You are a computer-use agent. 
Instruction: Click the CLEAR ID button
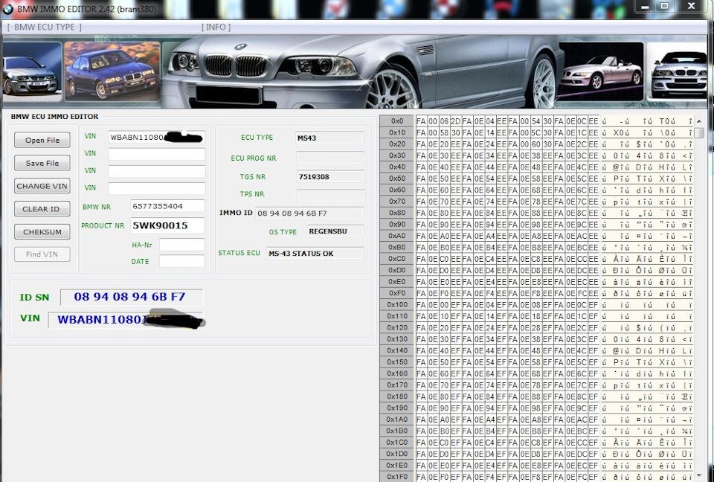click(x=42, y=209)
